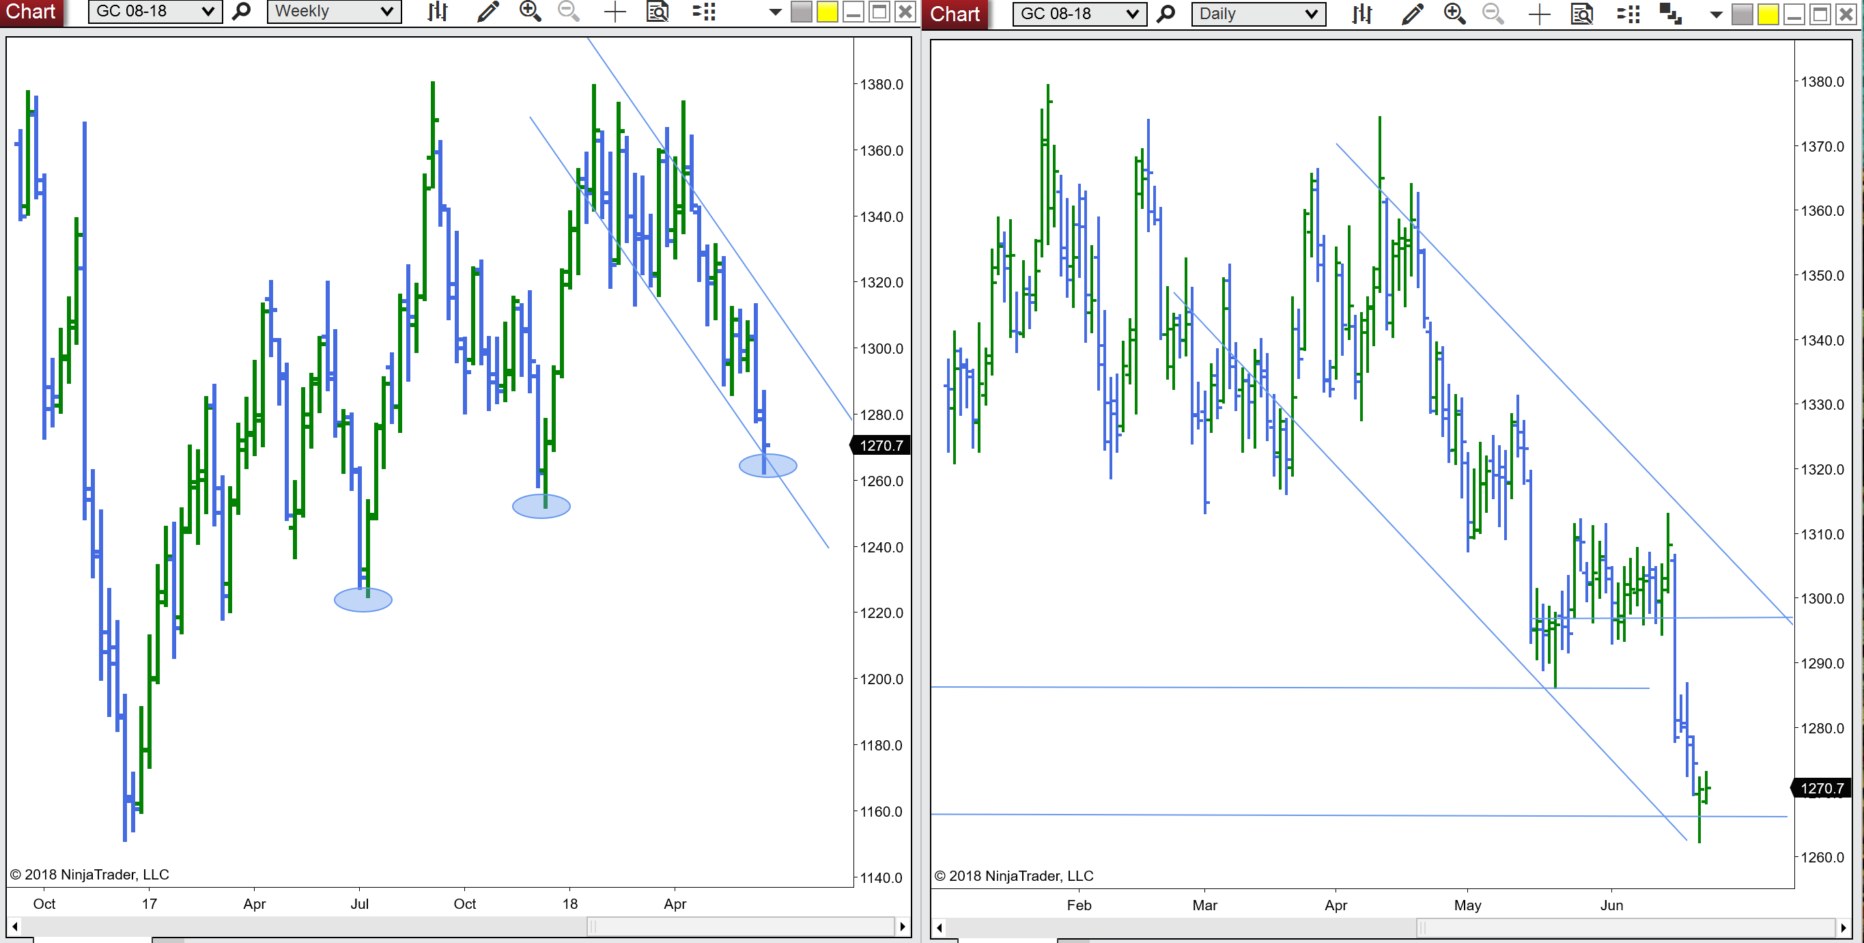This screenshot has width=1864, height=943.
Task: Toggle the crosshair tool in Daily chart
Action: pos(1539,14)
